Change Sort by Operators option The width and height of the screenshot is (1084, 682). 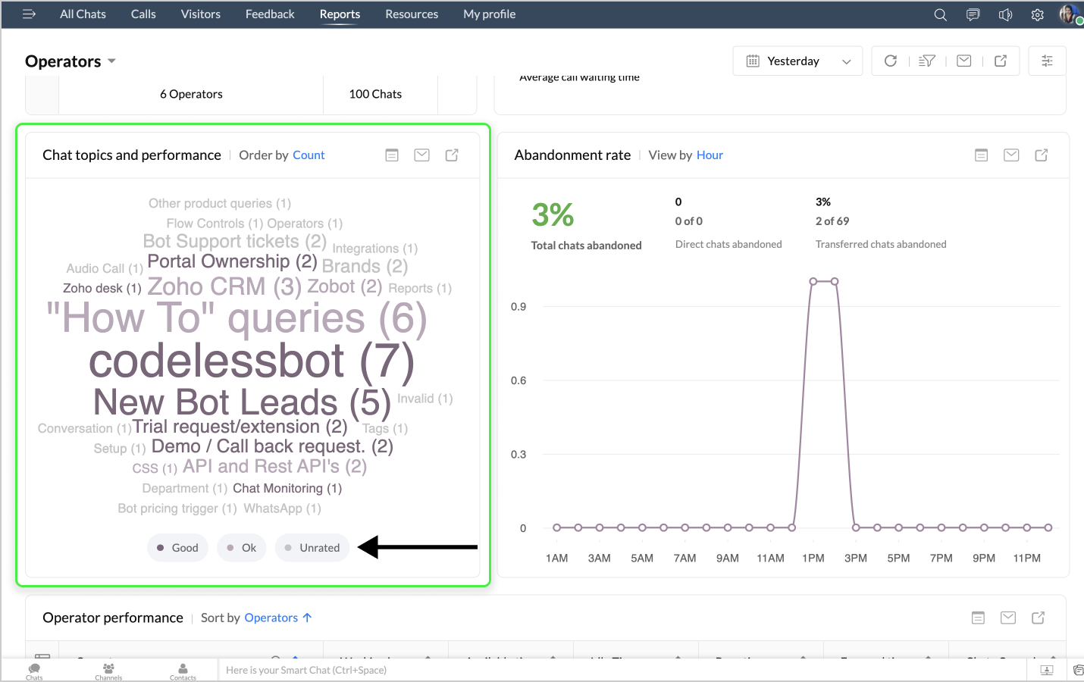point(277,618)
